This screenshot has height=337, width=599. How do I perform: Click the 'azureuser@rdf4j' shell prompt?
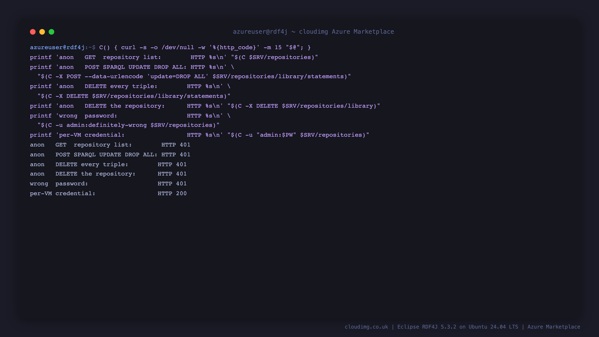coord(58,47)
